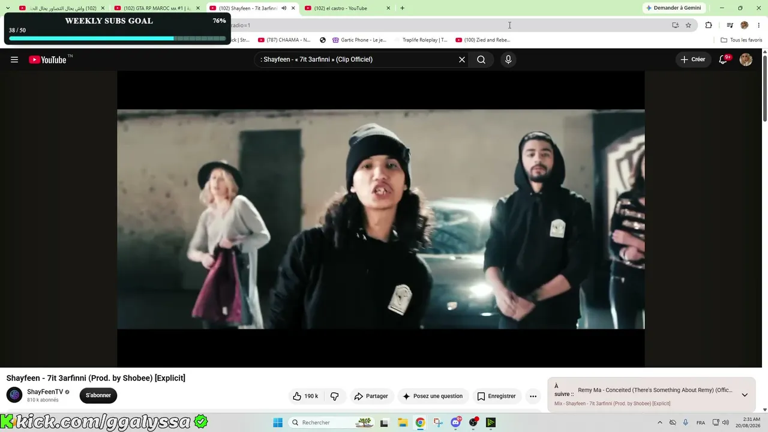Open Snipping Tool from the taskbar
The width and height of the screenshot is (768, 432).
pos(438,422)
